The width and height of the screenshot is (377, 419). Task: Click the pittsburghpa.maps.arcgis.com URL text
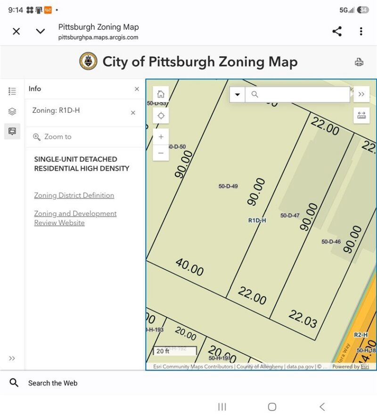point(98,37)
